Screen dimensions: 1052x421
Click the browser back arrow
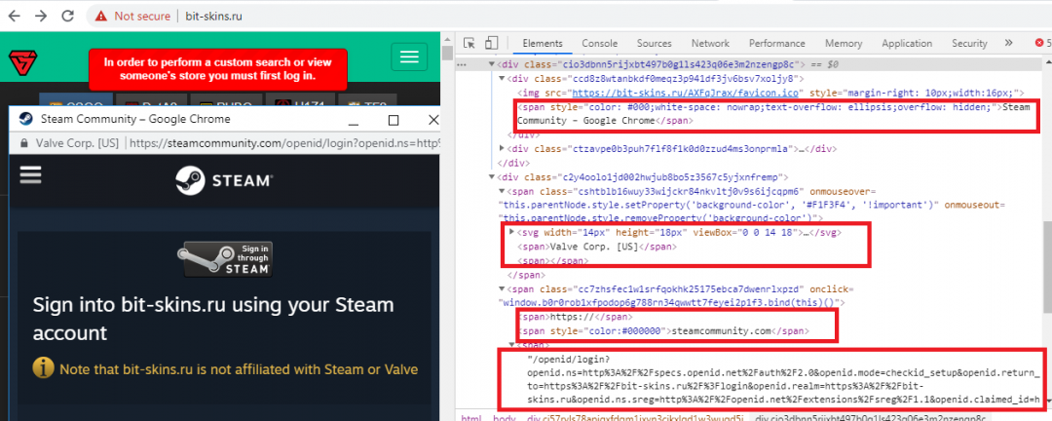tap(14, 16)
